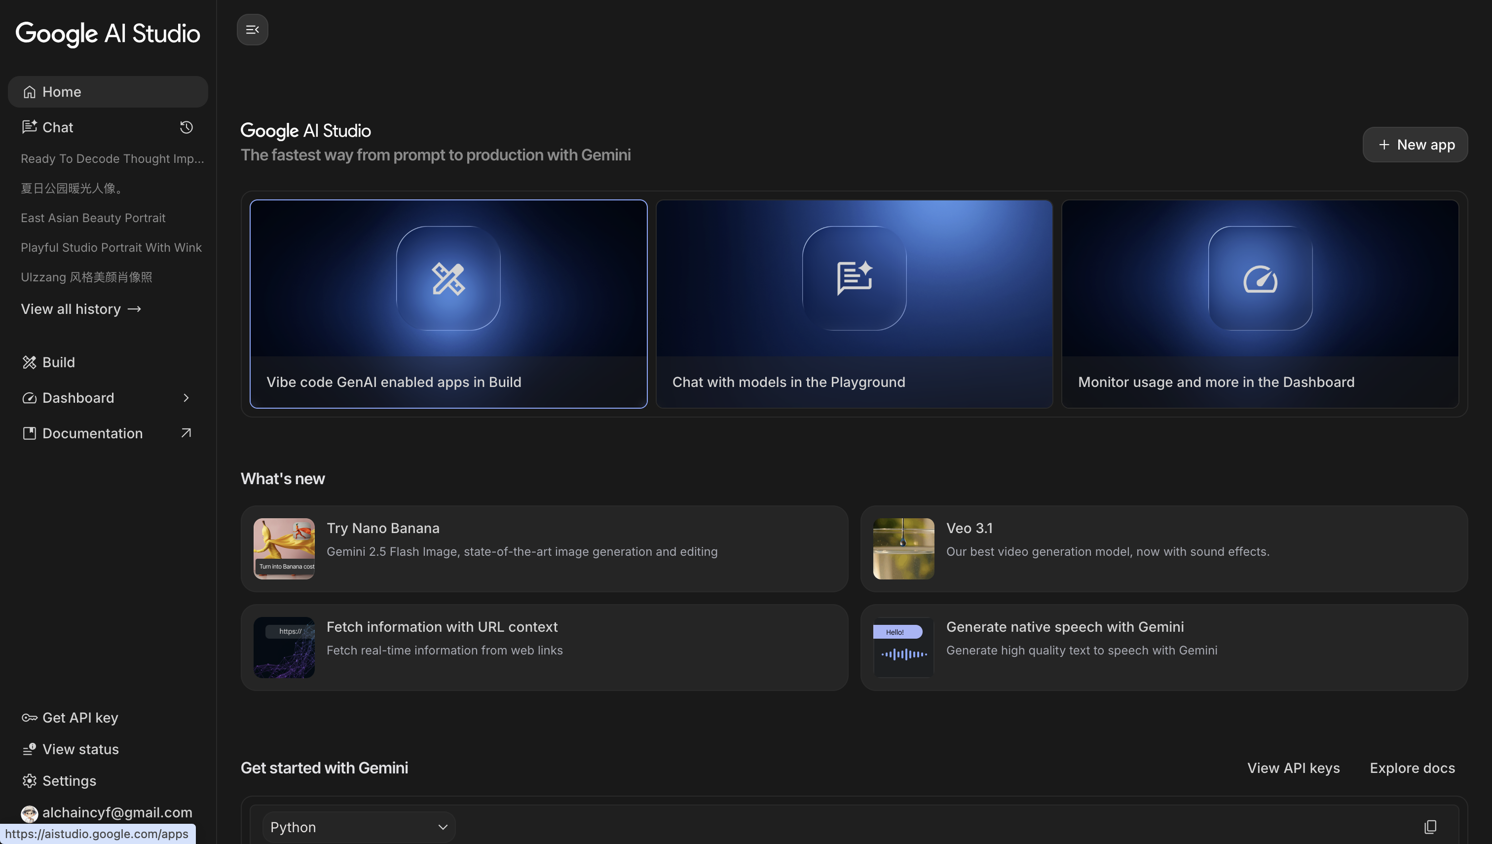Screen dimensions: 1492x844
Task: Open the Python language dropdown
Action: click(x=359, y=827)
